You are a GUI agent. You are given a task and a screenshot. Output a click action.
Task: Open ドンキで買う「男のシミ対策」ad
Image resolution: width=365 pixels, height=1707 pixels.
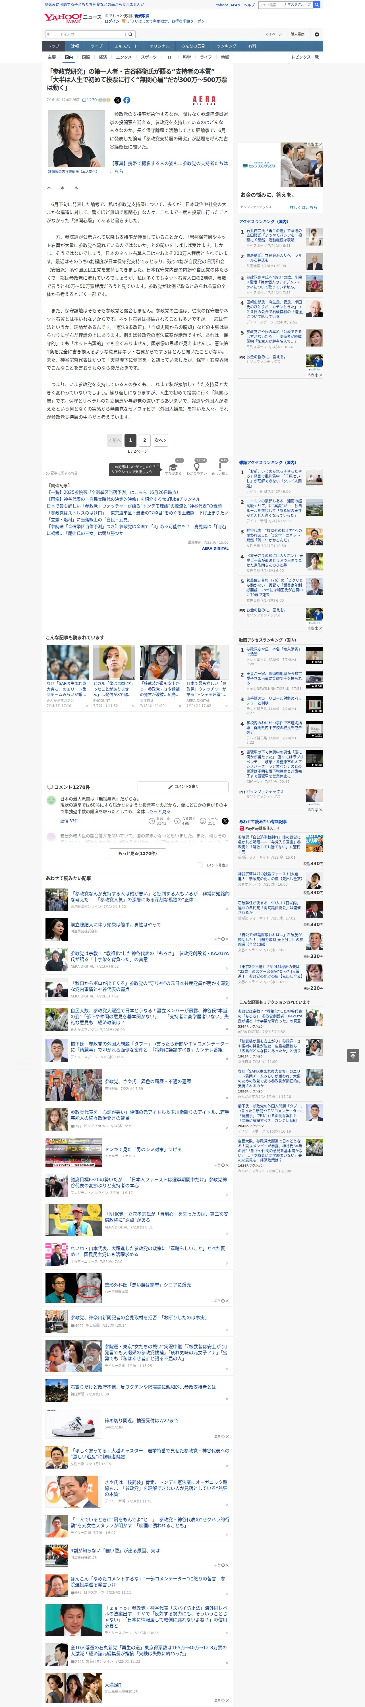pos(143,1149)
